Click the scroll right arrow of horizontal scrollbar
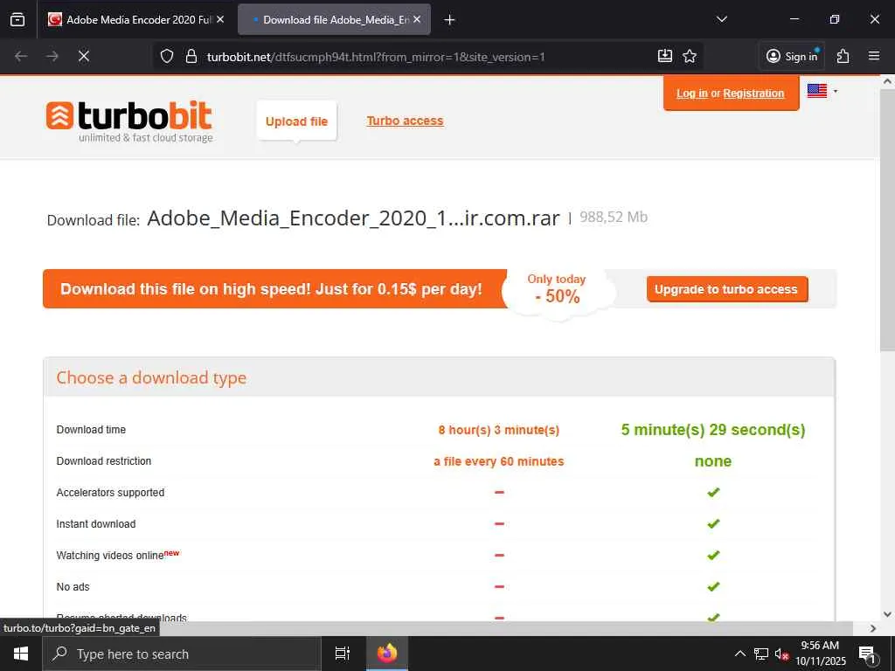The height and width of the screenshot is (671, 895). 873,628
